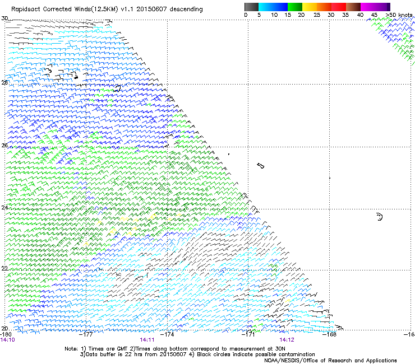Click the longitude axis label "-180"
Viewport: 415px width, 364px height.
(x=6, y=334)
